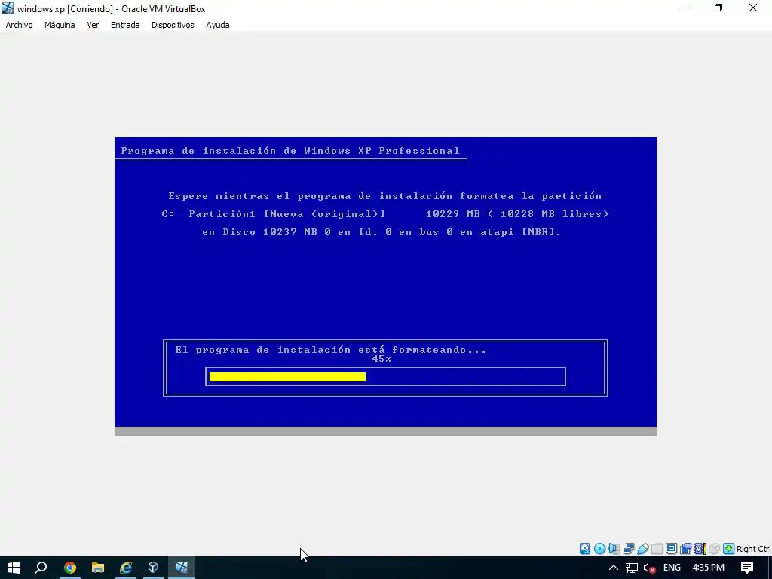Screen dimensions: 772x579
Task: Open VirtualBox Manager from taskbar
Action: point(153,568)
